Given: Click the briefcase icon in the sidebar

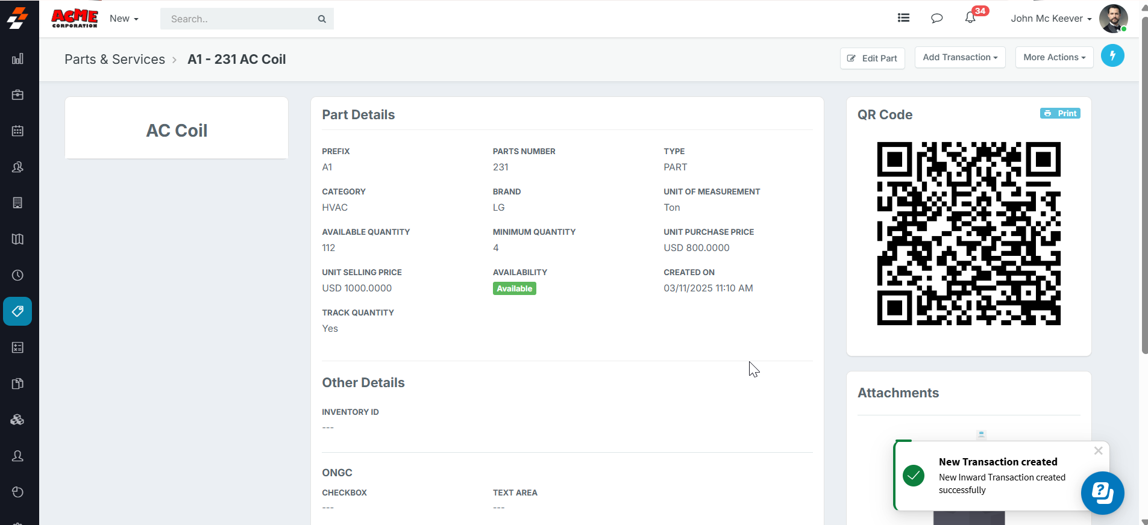Looking at the screenshot, I should tap(17, 95).
